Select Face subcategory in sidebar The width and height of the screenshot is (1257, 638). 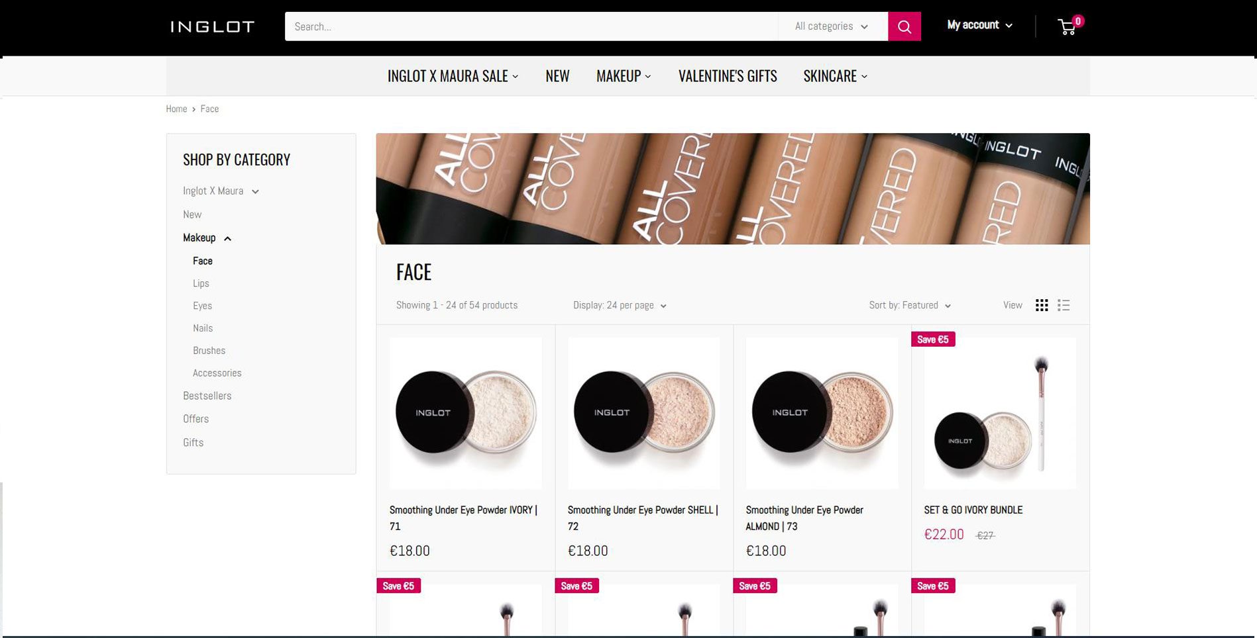[x=203, y=261]
